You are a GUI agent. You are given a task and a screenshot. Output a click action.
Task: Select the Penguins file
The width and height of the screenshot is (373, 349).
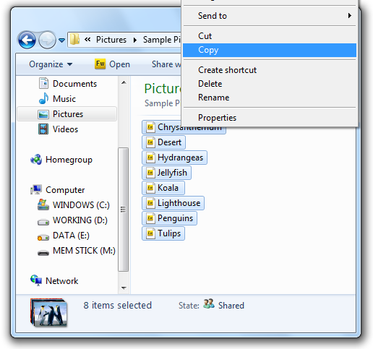pyautogui.click(x=169, y=218)
